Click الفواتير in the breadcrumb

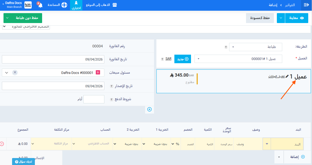(x=289, y=5)
